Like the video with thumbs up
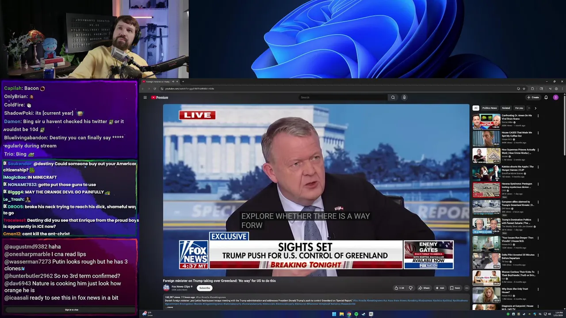This screenshot has height=318, width=566. (x=400, y=288)
